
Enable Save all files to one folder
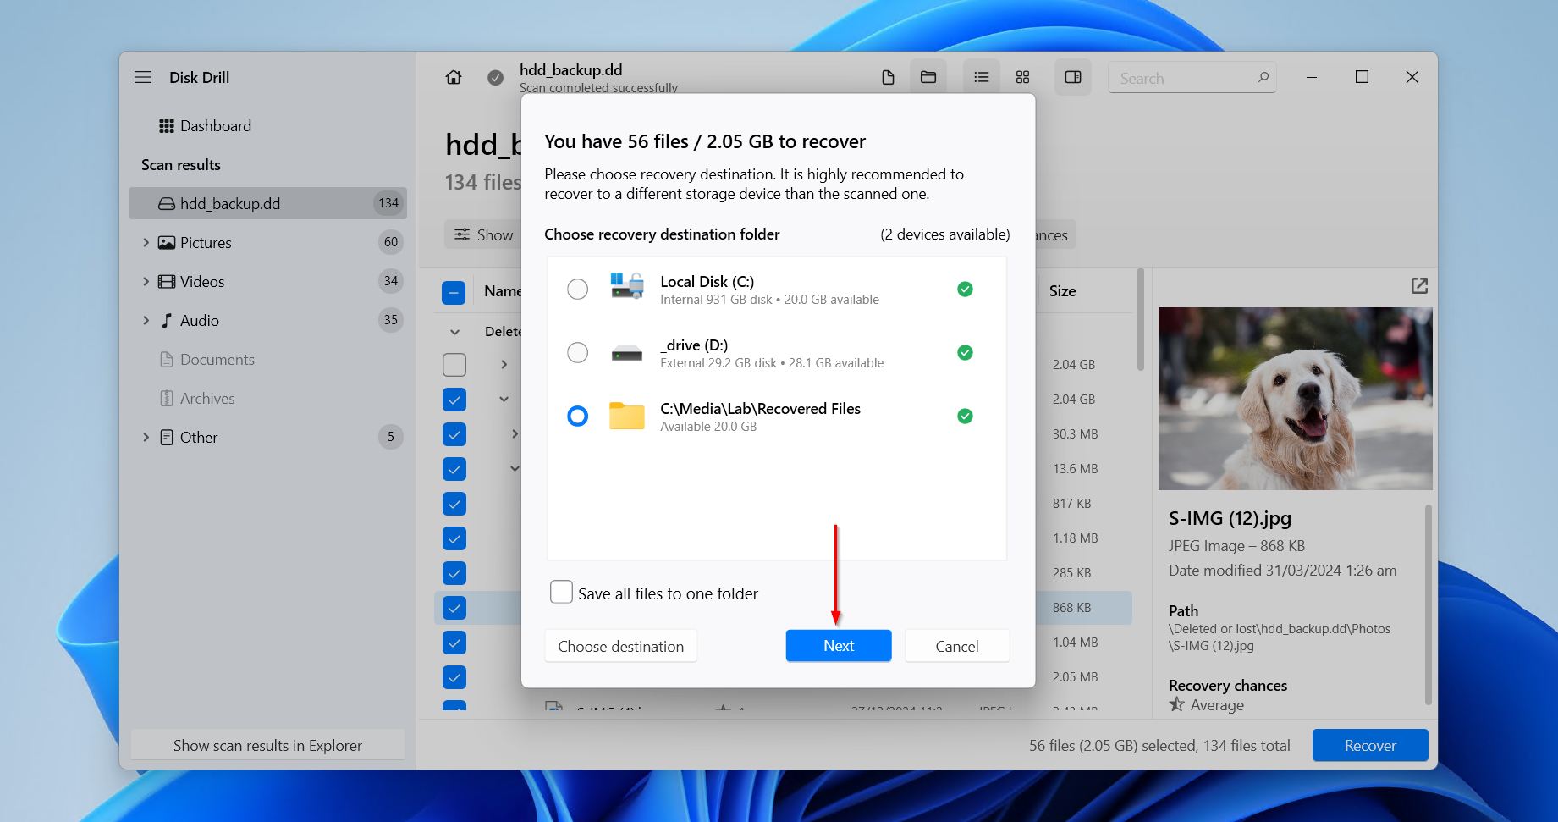tap(561, 592)
